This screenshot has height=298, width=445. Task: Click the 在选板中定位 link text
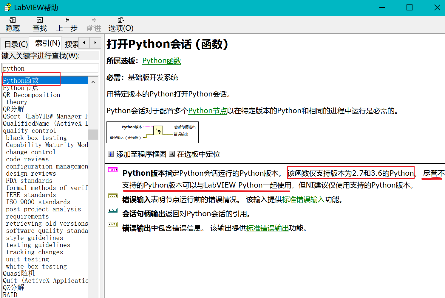click(x=199, y=154)
